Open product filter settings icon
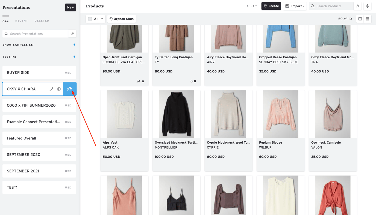The height and width of the screenshot is (215, 376). pos(358,6)
